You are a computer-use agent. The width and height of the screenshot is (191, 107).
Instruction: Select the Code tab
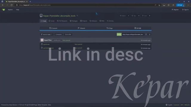[x=44, y=21]
